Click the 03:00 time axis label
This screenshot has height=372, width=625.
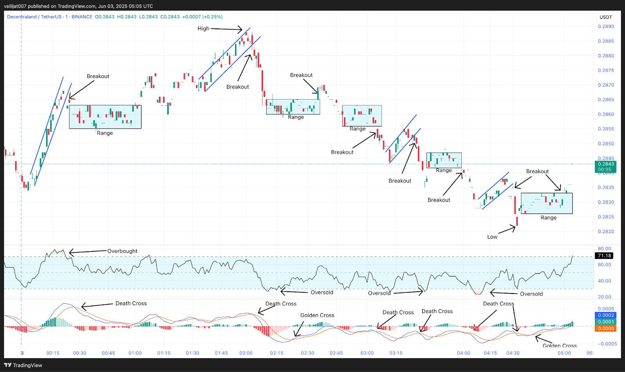coord(367,353)
